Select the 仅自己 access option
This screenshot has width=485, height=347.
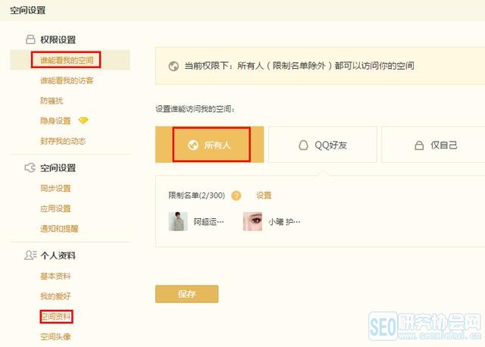click(433, 145)
